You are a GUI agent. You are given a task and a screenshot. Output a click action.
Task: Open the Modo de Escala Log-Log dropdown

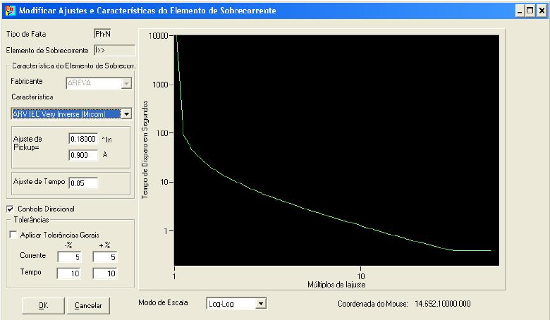pos(261,304)
